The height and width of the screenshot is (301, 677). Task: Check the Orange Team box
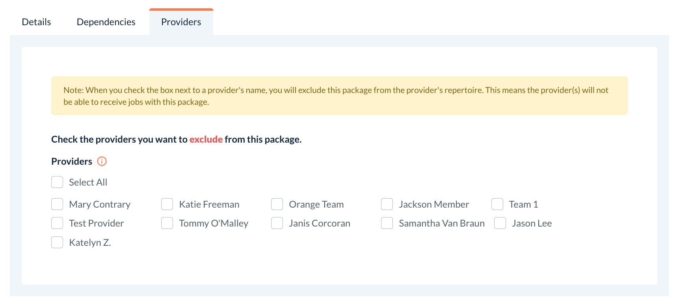[277, 204]
